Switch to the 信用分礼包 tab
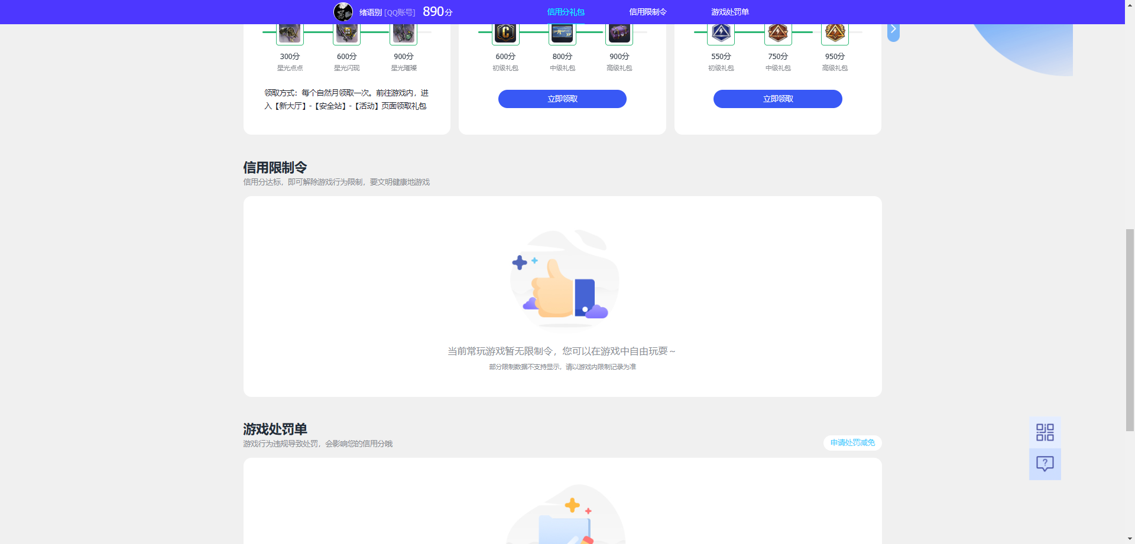Image resolution: width=1135 pixels, height=544 pixels. (566, 12)
